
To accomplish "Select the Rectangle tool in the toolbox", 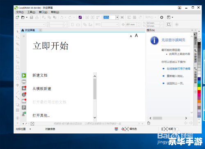I will pyautogui.click(x=18, y=67).
